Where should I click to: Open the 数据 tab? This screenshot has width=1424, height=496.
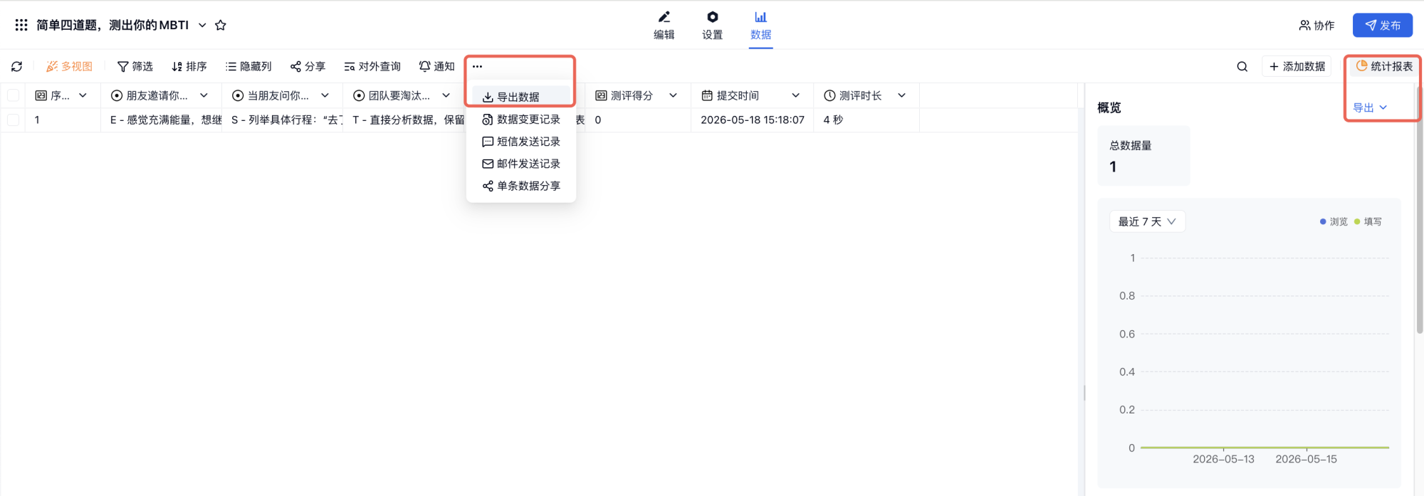tap(761, 26)
